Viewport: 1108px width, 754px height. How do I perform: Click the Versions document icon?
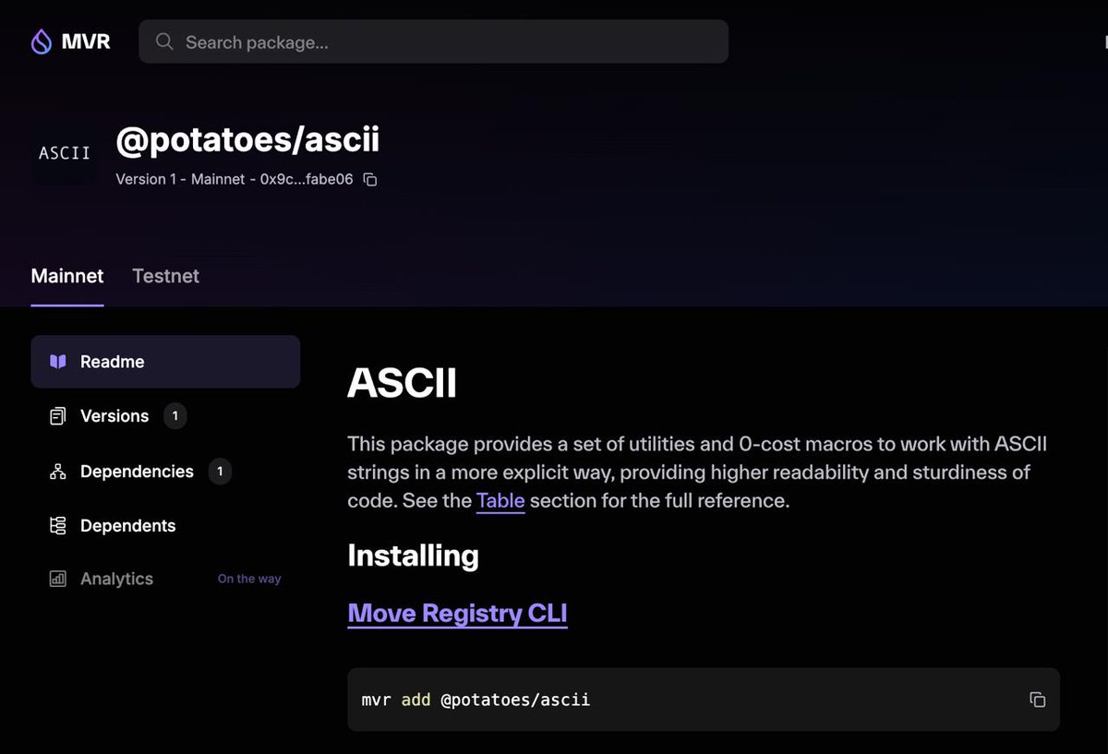click(x=58, y=416)
